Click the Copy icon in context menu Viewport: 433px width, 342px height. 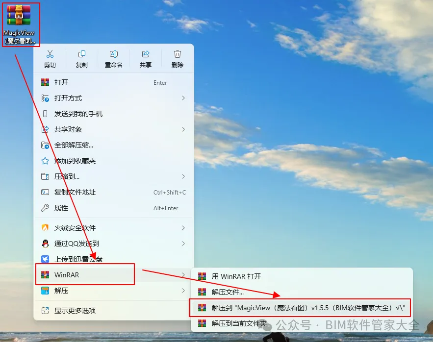point(82,54)
